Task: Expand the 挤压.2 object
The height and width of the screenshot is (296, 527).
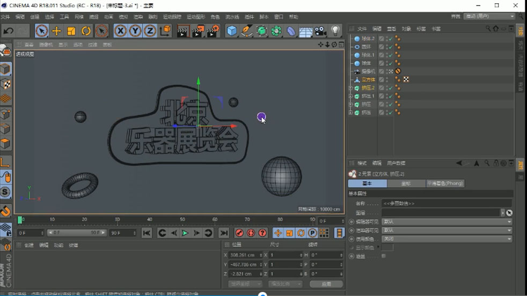Action: tap(350, 88)
